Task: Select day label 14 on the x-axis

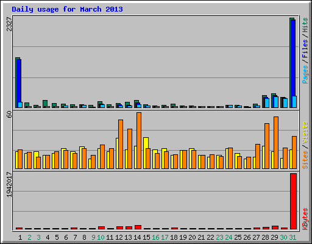Action: pyautogui.click(x=137, y=237)
